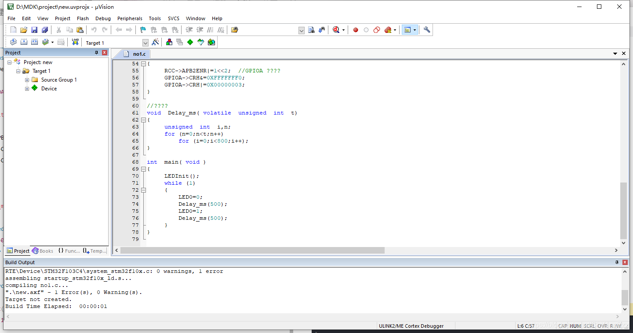Close the no1.c editor tab
This screenshot has height=333, width=633.
624,54
